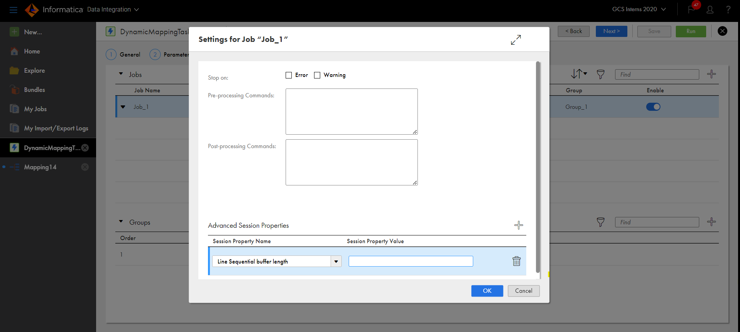Open the GCS Interns 2020 org dropdown
The width and height of the screenshot is (740, 332).
(x=639, y=9)
